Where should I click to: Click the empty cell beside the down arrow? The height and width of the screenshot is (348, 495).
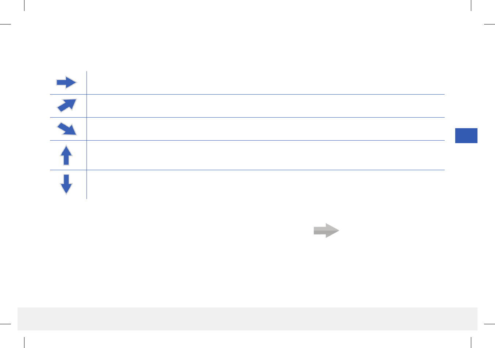[266, 184]
